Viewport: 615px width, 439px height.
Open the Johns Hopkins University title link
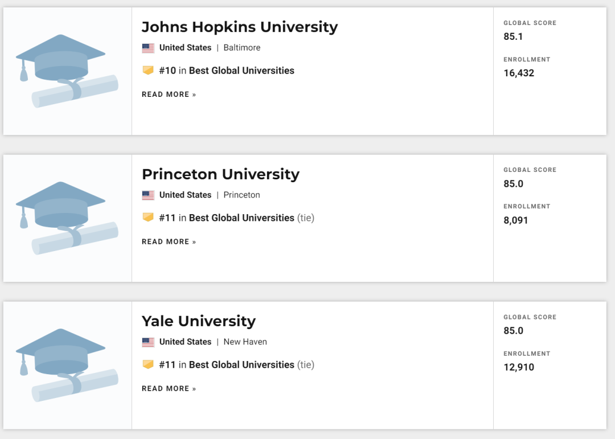click(239, 27)
